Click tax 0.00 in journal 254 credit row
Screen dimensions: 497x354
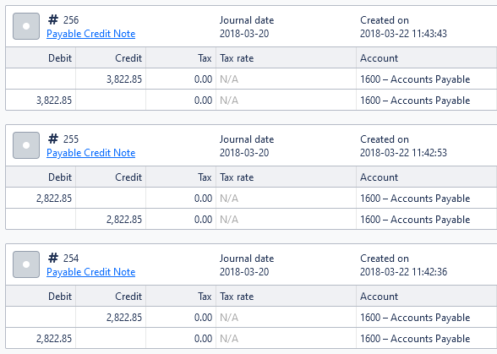pos(203,318)
